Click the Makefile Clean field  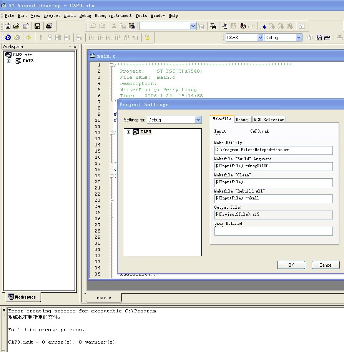coord(274,183)
